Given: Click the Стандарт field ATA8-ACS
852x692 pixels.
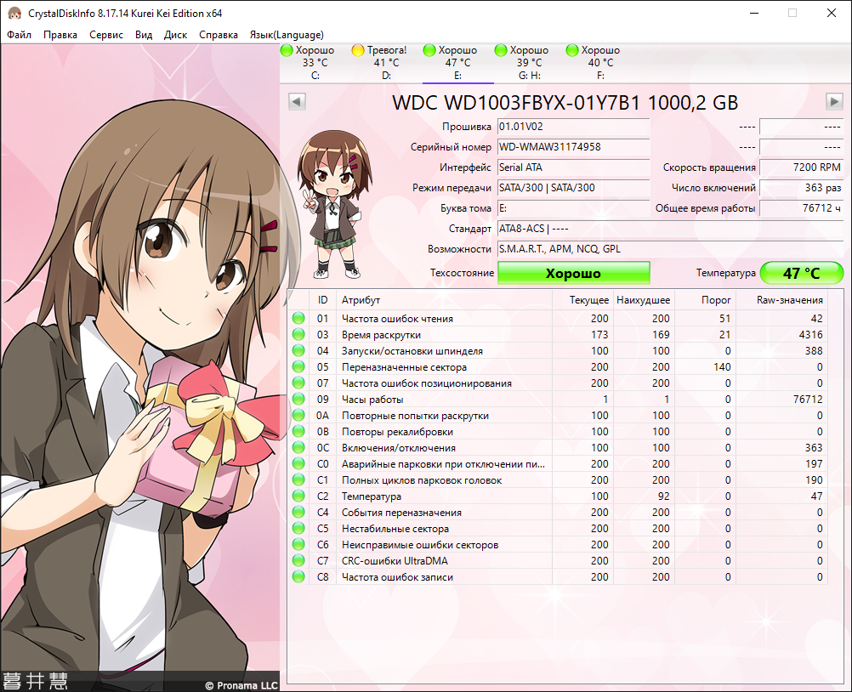Looking at the screenshot, I should pos(671,229).
